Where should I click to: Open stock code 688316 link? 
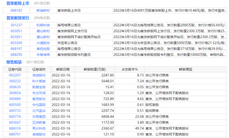(x=15, y=128)
